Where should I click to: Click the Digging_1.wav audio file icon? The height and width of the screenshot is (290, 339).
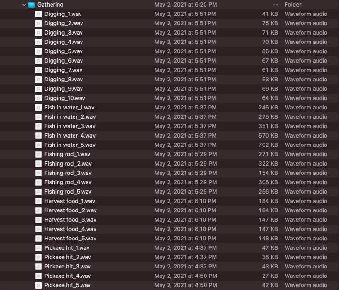click(x=38, y=14)
